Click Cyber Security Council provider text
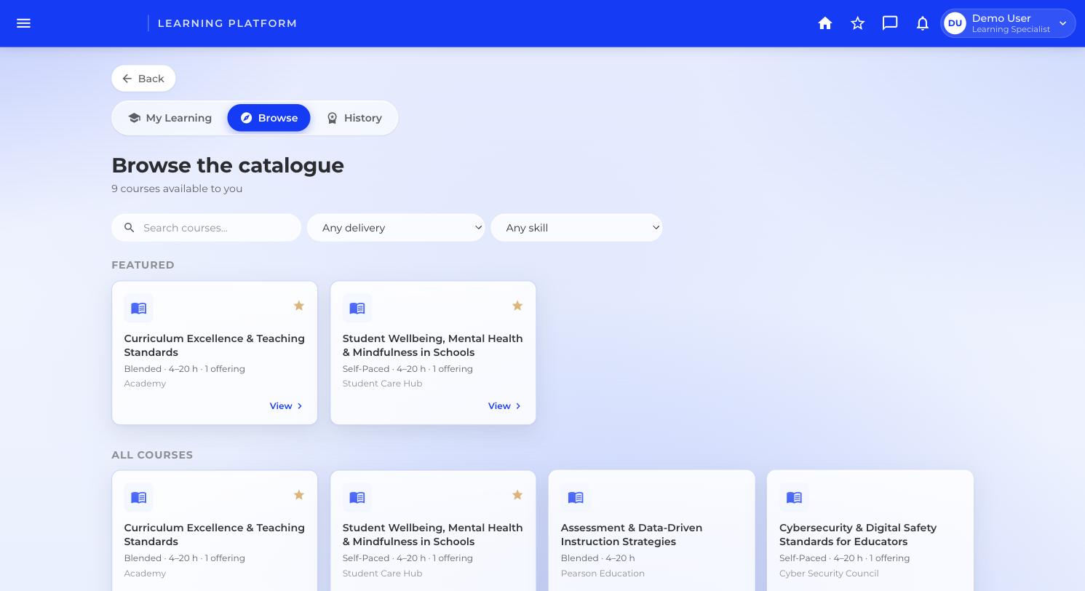This screenshot has height=591, width=1085. 829,573
